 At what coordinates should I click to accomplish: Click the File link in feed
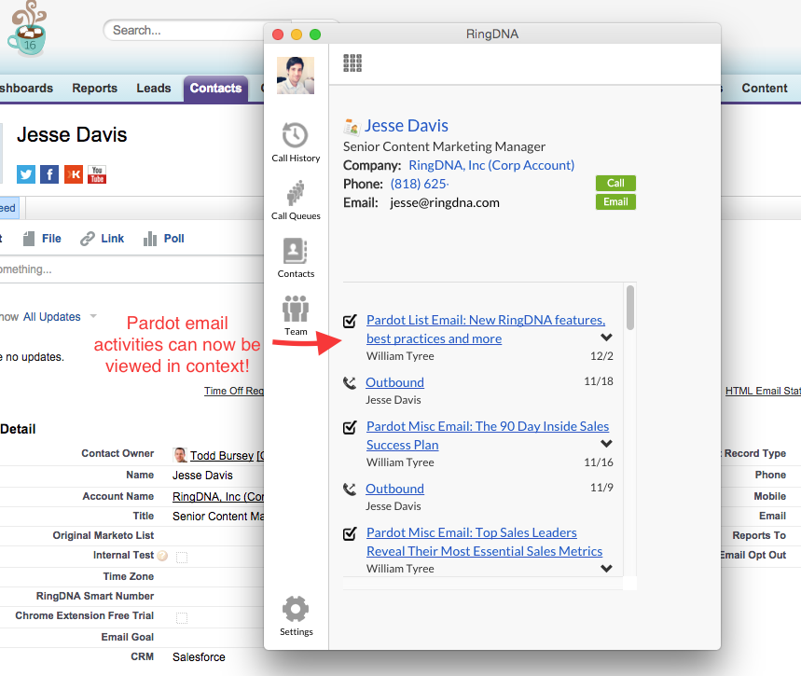click(51, 238)
